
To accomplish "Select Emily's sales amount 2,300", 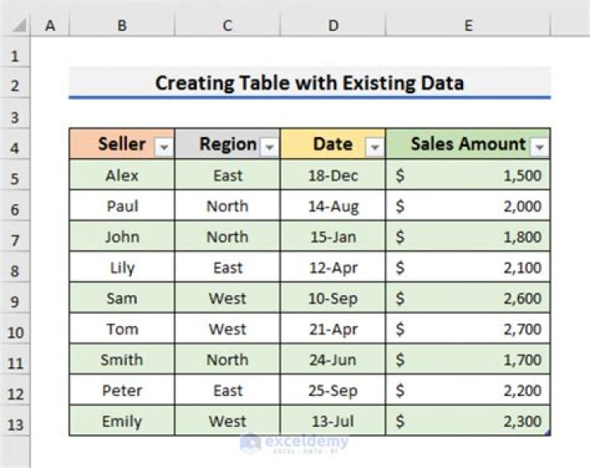I will (468, 421).
